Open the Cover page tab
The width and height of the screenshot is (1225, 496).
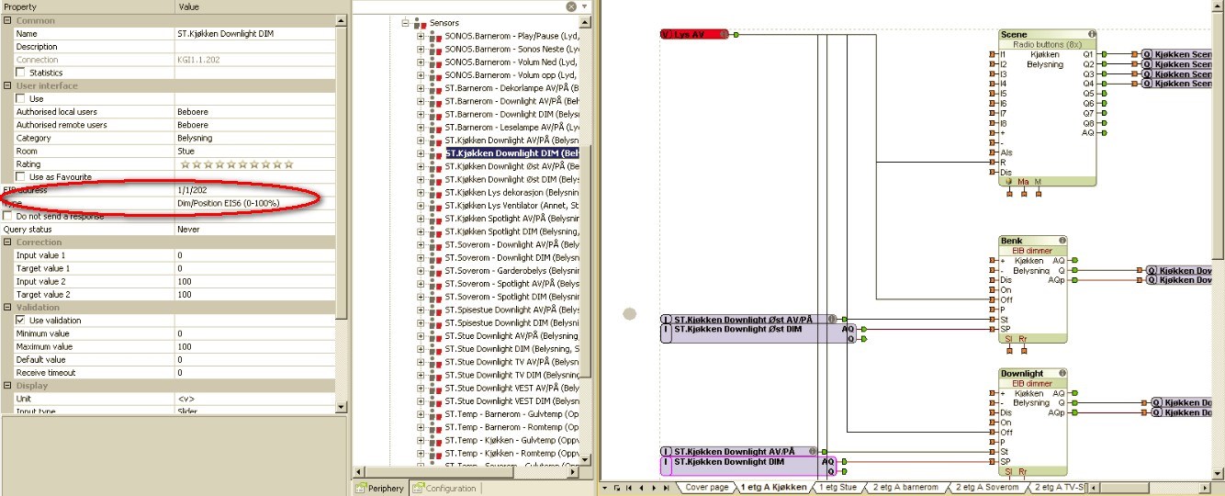[x=707, y=488]
